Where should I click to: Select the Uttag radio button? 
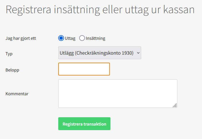pyautogui.click(x=61, y=38)
